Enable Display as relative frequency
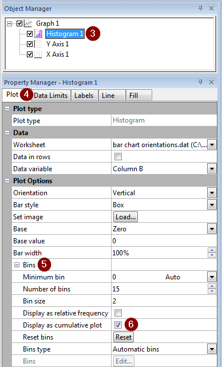Screen dimensions: 222x367 (x=118, y=313)
